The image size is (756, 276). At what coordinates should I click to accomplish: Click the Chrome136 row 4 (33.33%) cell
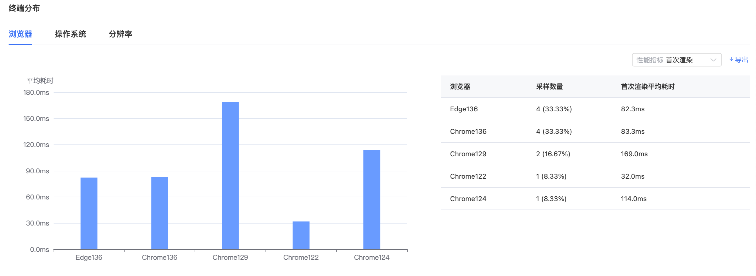[x=554, y=132]
